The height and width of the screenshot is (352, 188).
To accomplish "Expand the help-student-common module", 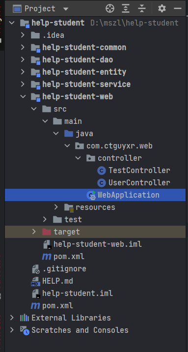I will [23, 47].
